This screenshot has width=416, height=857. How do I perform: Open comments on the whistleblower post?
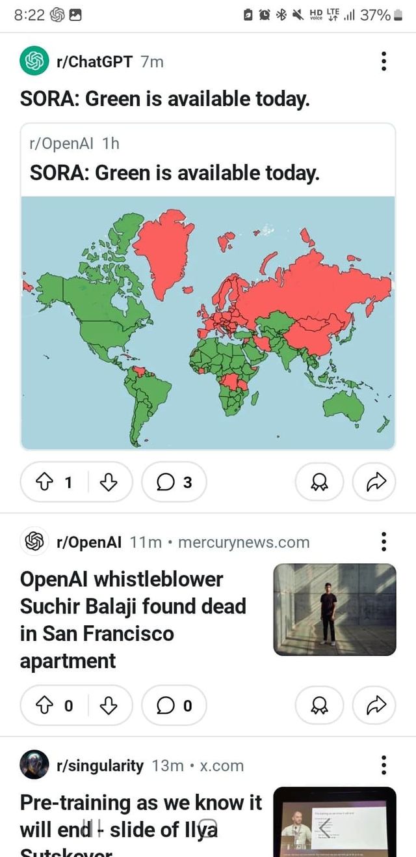(x=174, y=705)
